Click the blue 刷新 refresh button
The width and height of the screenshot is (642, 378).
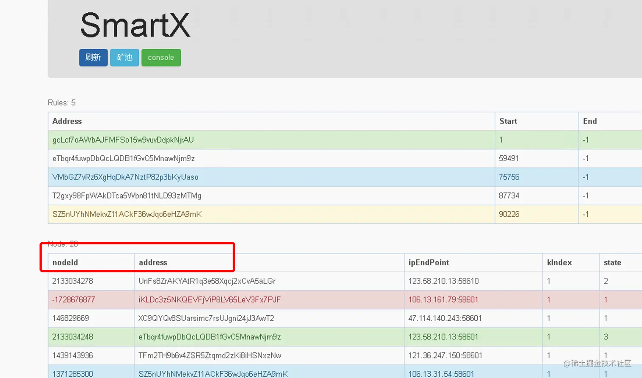point(93,58)
